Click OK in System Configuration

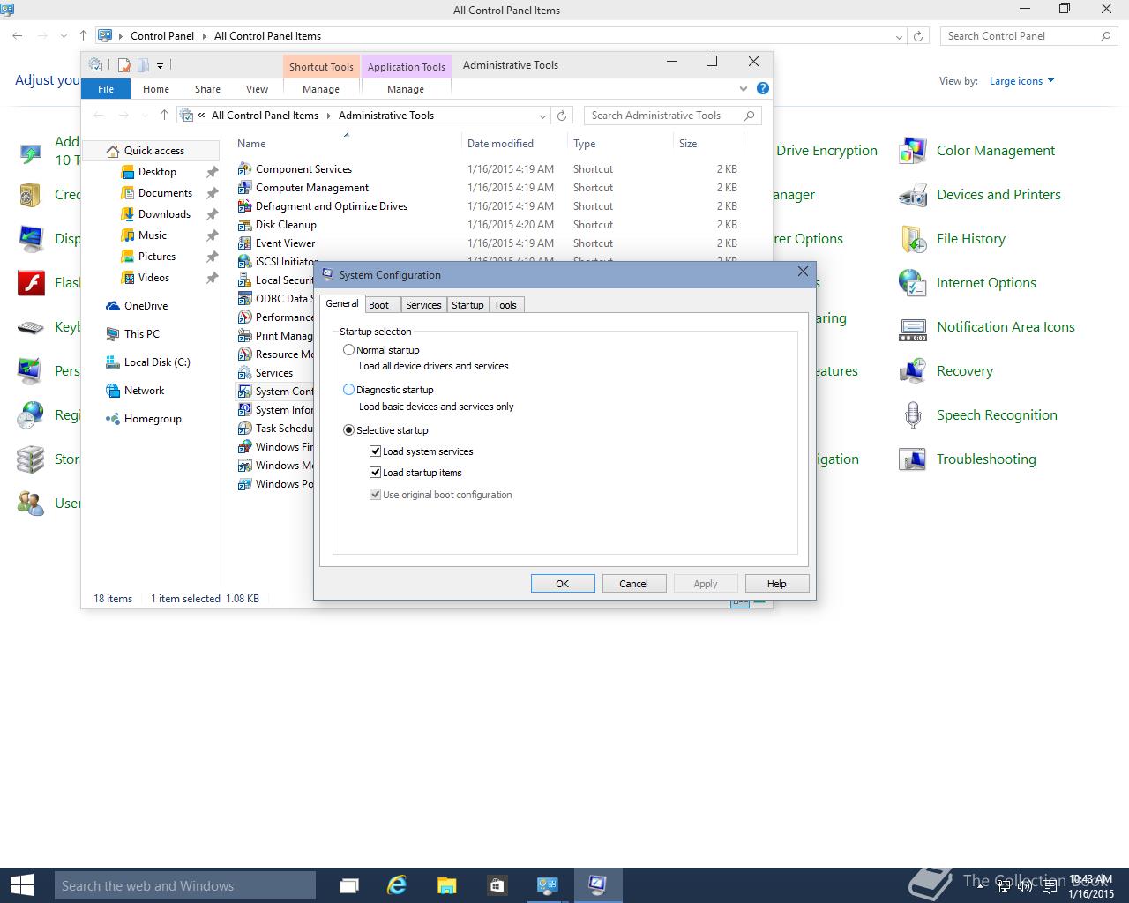[563, 584]
